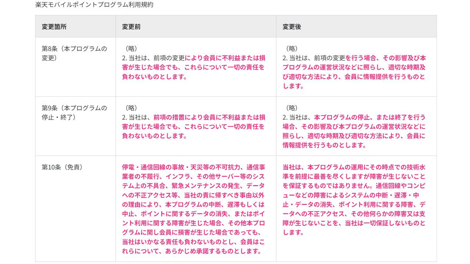Select the row label 第10条（免責）
The width and height of the screenshot is (470, 264).
[62, 168]
